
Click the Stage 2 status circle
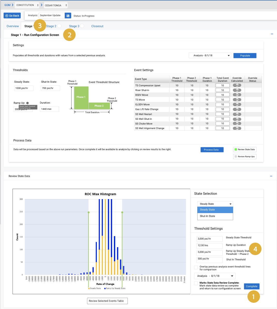(x=60, y=26)
